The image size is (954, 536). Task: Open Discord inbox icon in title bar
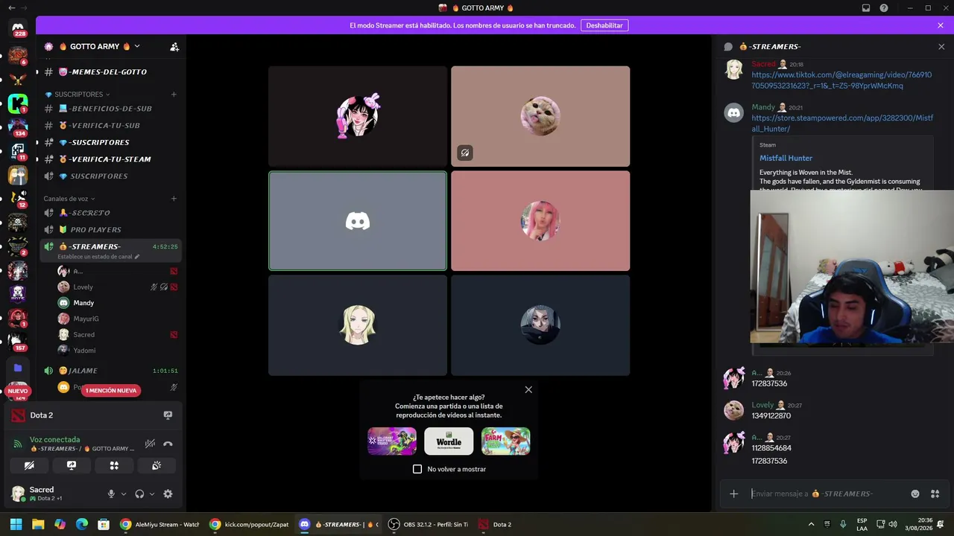click(866, 8)
